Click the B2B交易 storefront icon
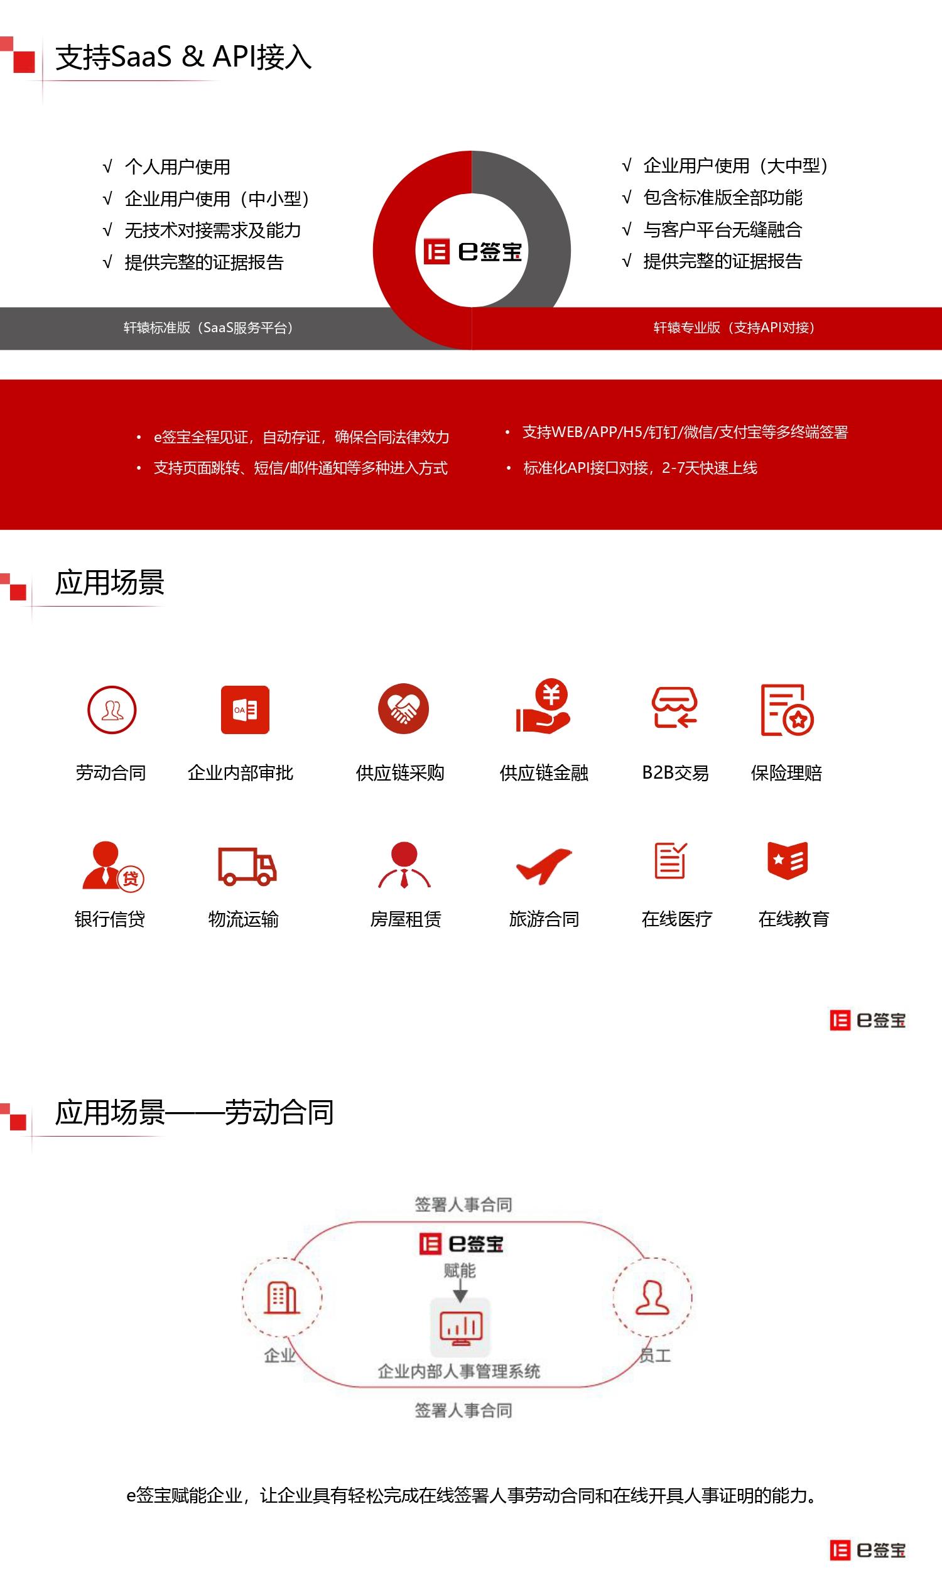The image size is (942, 1590). pyautogui.click(x=674, y=707)
